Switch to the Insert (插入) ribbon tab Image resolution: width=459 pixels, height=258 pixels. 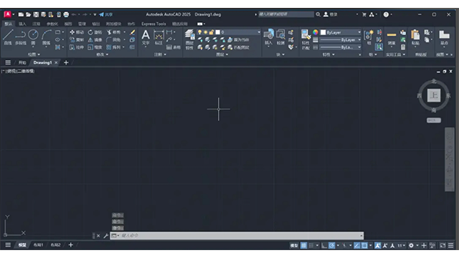coord(22,24)
